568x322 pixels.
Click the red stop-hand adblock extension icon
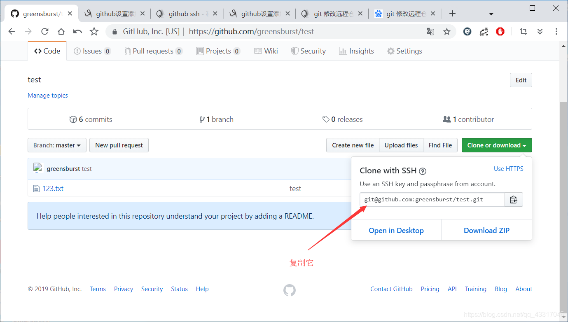pos(500,31)
